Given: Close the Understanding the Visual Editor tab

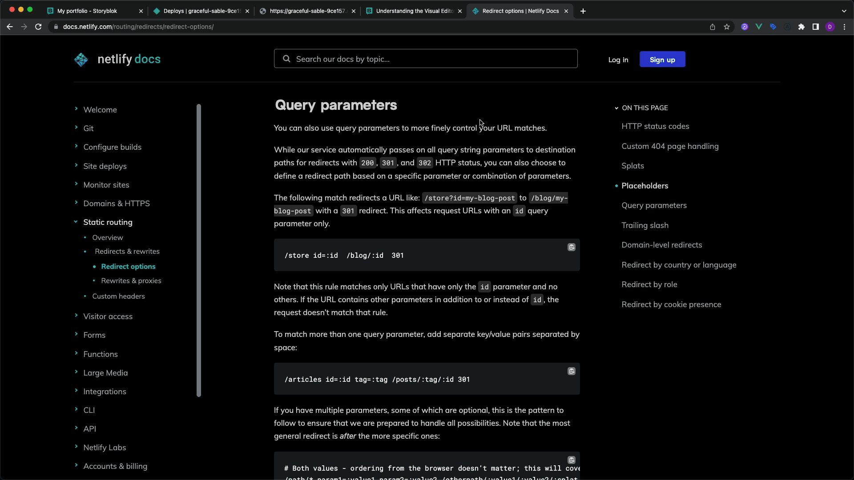Looking at the screenshot, I should click(460, 11).
